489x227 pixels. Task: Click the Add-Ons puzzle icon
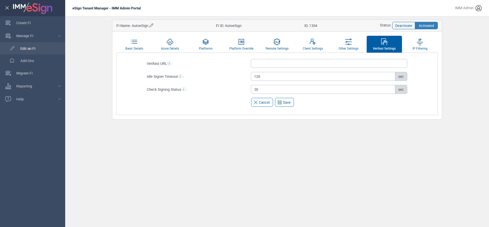point(12,61)
